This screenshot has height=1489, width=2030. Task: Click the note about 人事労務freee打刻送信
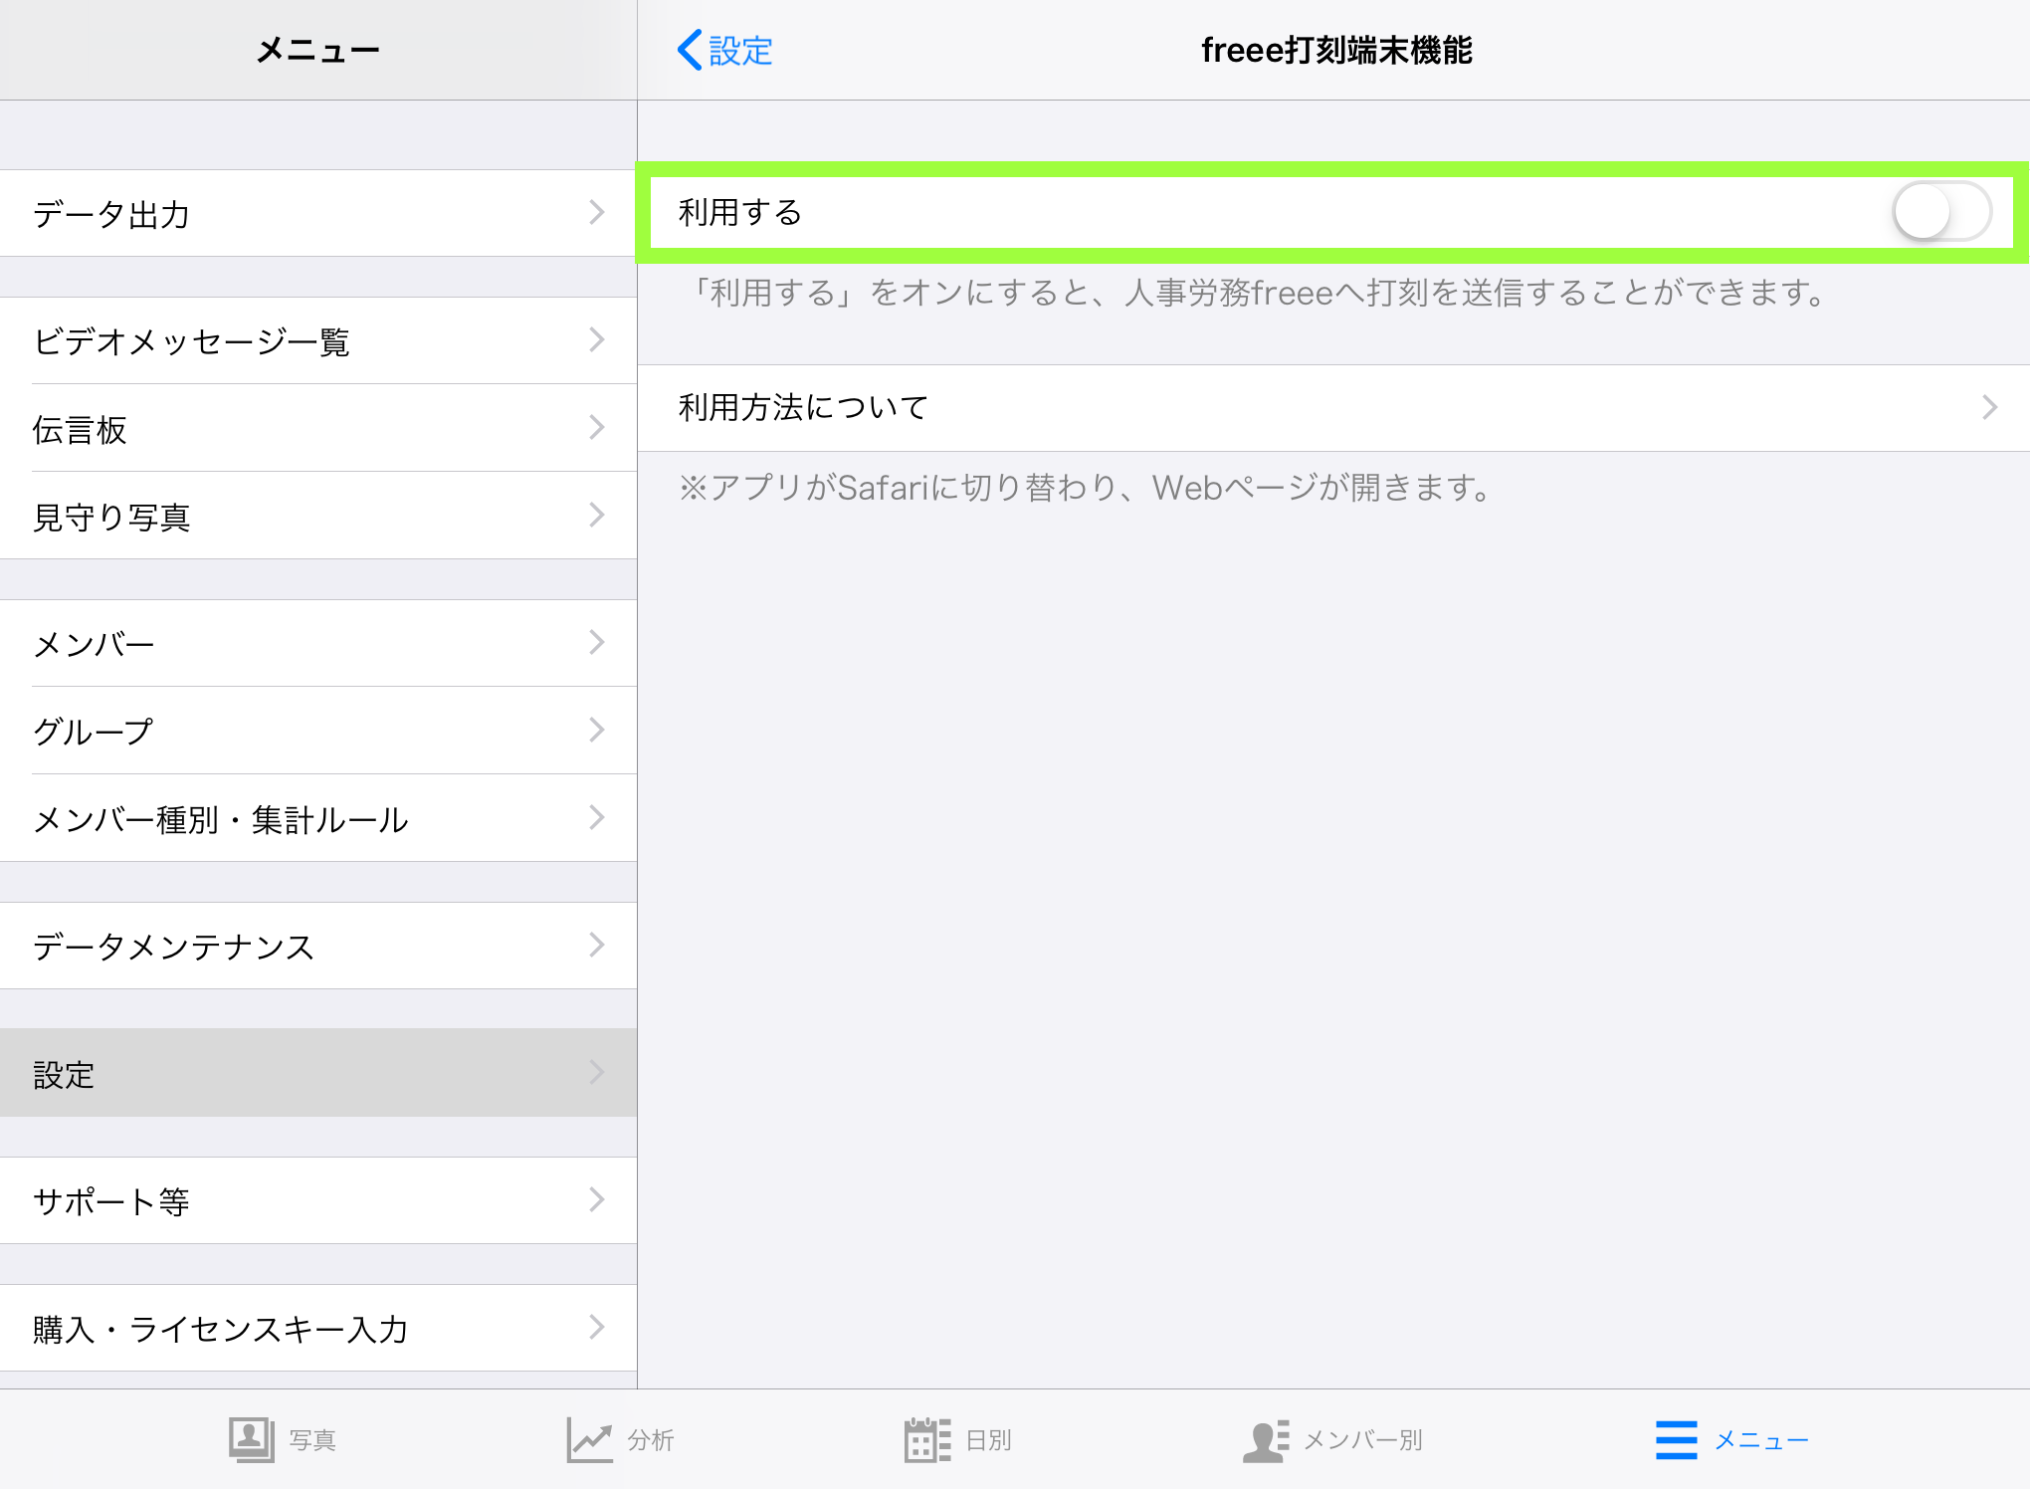click(1258, 293)
